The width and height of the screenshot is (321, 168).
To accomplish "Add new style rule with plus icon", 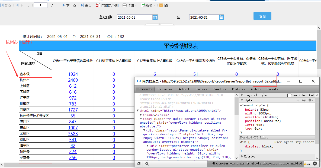I will pos(298,100).
